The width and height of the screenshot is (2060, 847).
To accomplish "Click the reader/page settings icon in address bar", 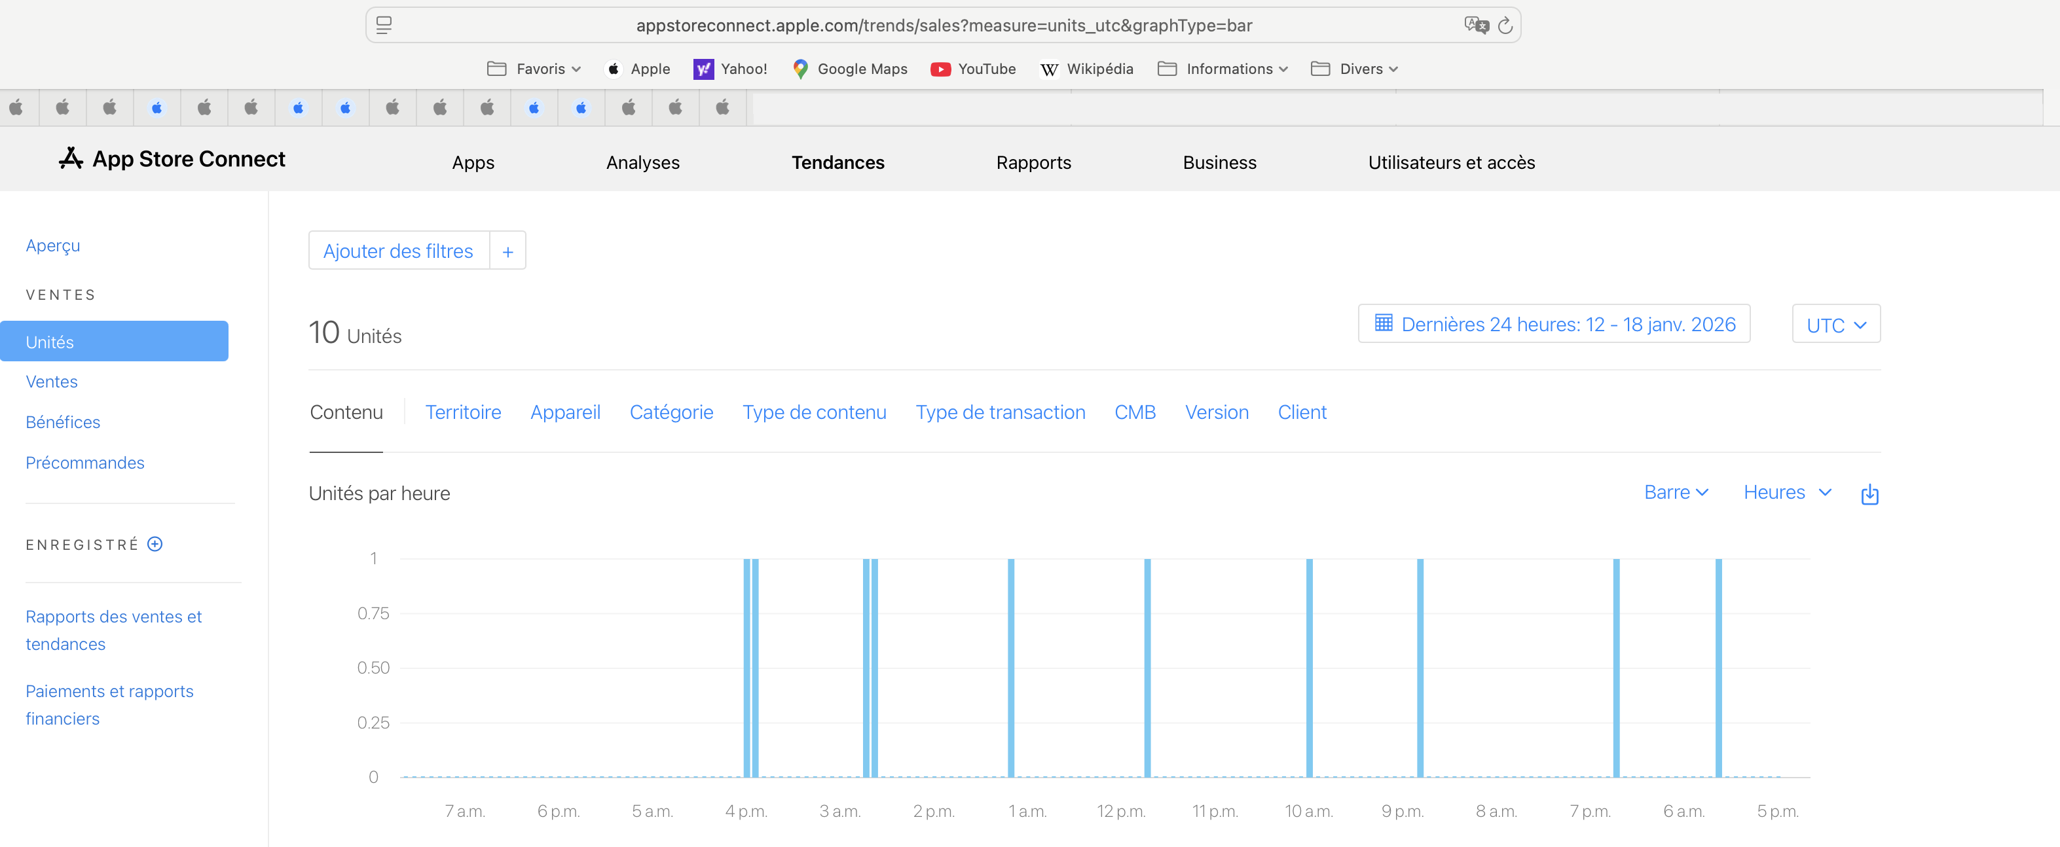I will pyautogui.click(x=384, y=26).
